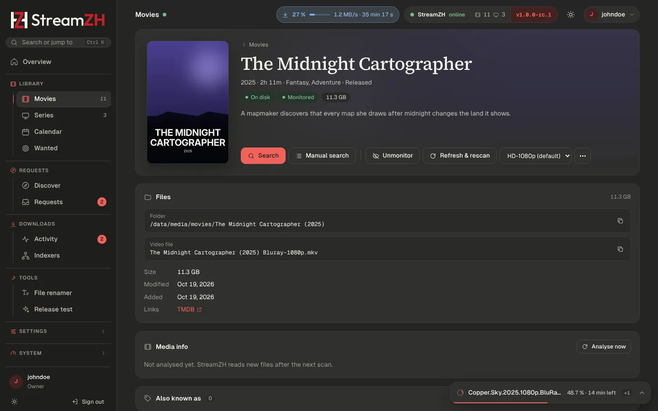Image resolution: width=658 pixels, height=411 pixels.
Task: Expand the Settings section
Action: point(58,331)
